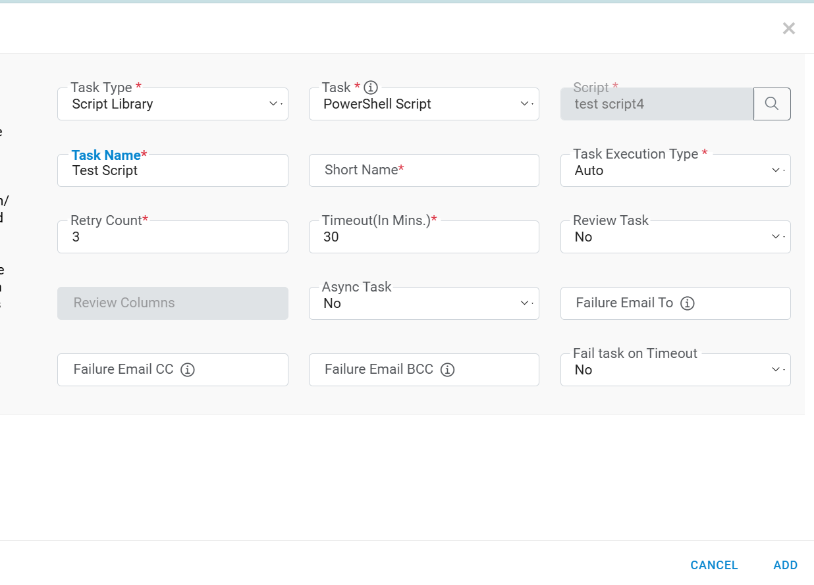814x585 pixels.
Task: Expand the Review Task dropdown
Action: [x=675, y=238]
